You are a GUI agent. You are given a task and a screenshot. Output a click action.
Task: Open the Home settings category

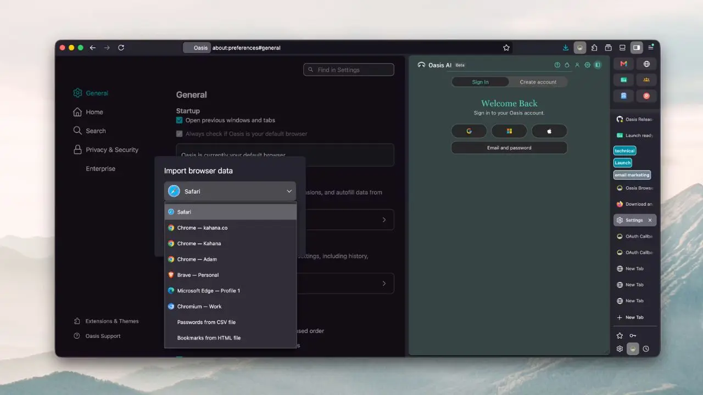[x=88, y=112]
